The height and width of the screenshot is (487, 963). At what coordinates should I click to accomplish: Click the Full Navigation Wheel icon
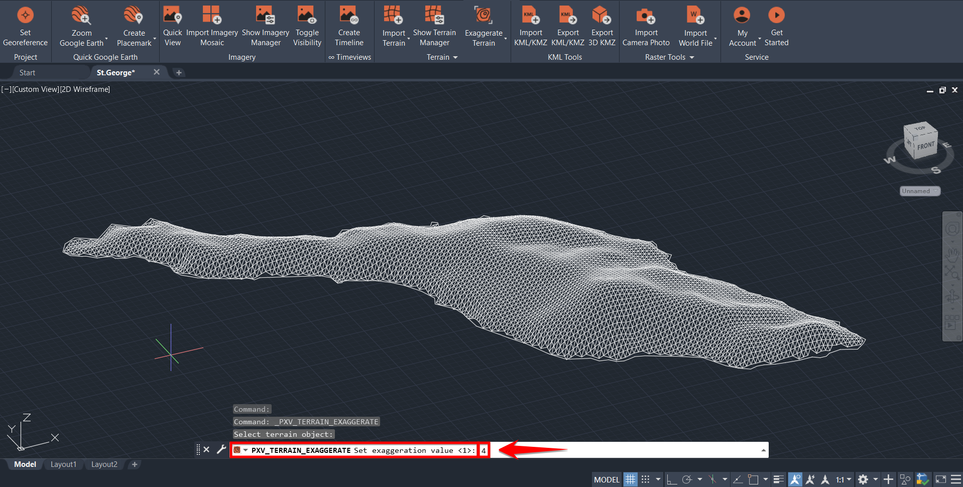point(952,229)
